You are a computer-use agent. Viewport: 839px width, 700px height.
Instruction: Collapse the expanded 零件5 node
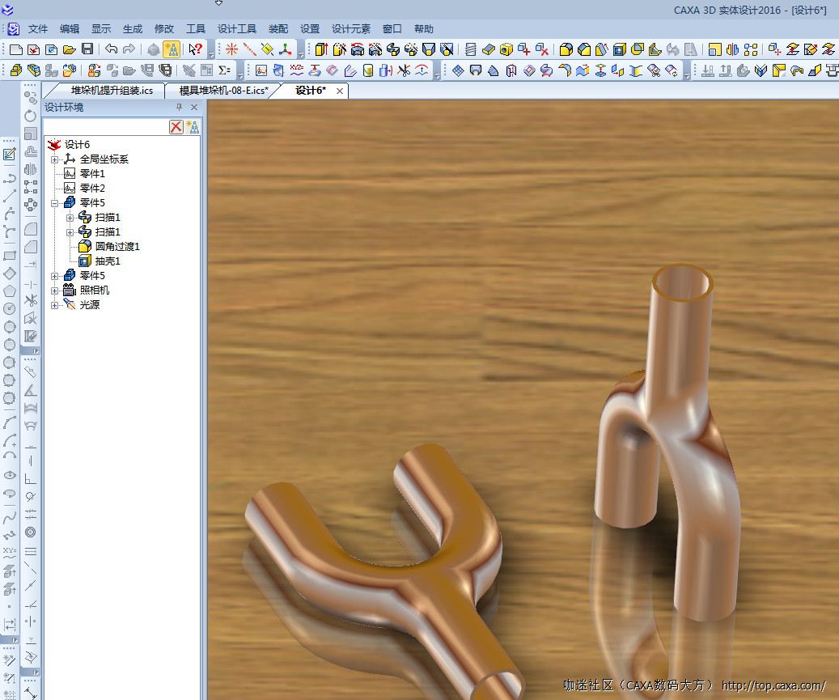(x=54, y=203)
